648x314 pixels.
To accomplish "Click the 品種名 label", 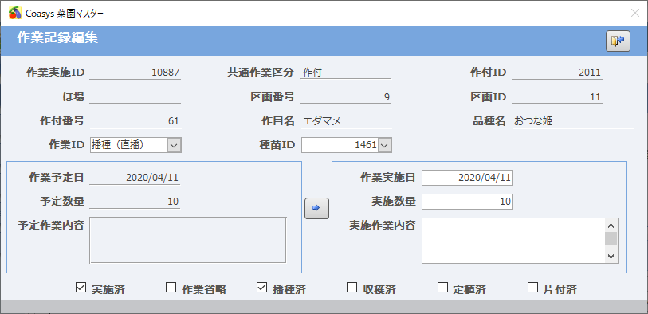I will (489, 121).
